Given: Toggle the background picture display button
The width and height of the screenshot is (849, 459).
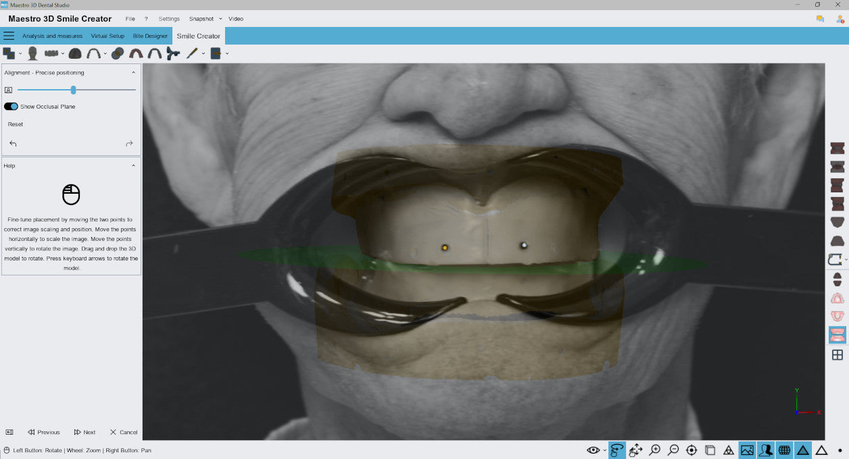Looking at the screenshot, I should tap(747, 450).
